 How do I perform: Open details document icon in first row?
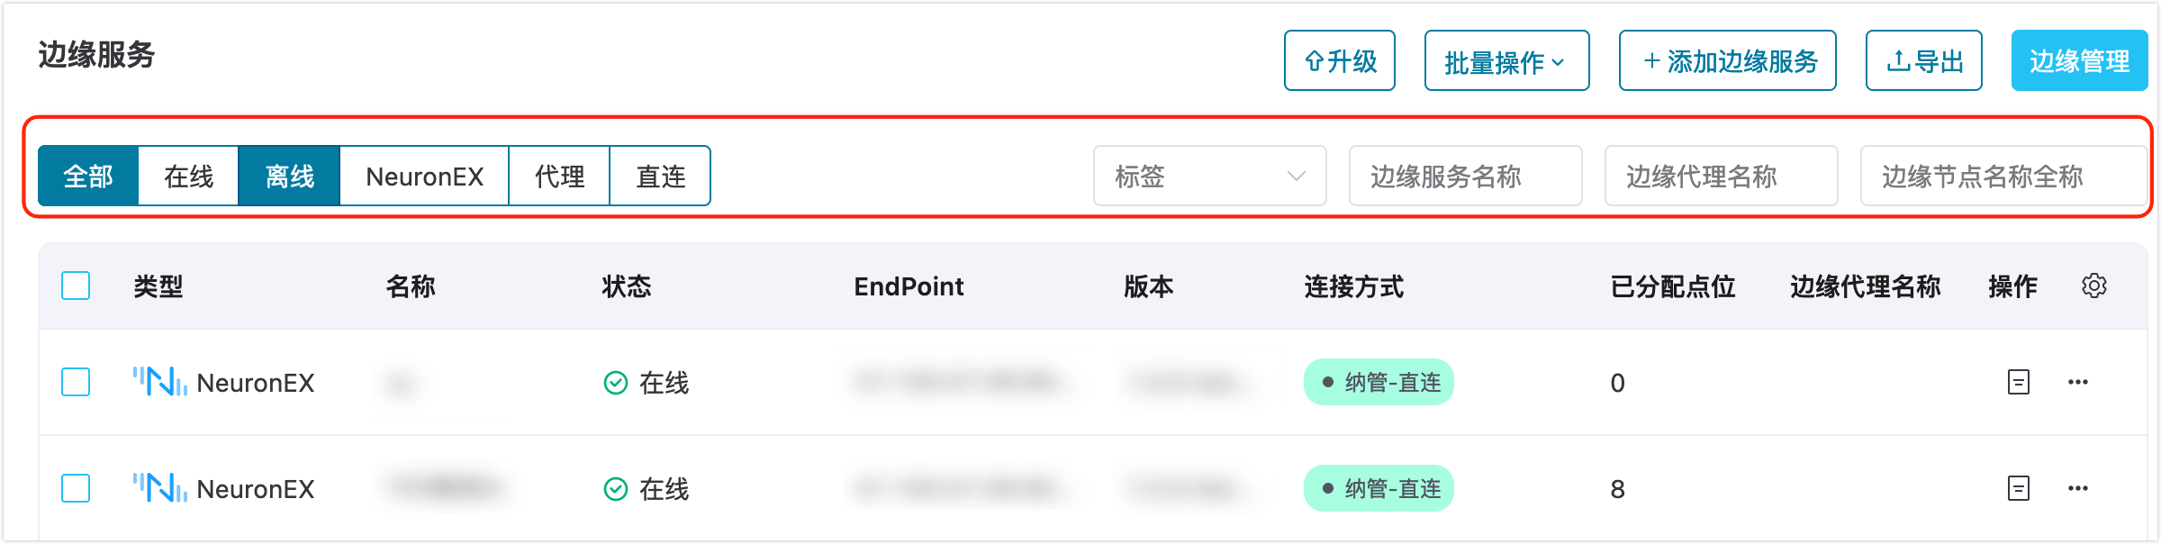tap(2019, 383)
